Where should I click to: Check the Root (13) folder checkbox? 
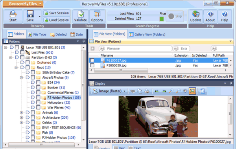28,67
